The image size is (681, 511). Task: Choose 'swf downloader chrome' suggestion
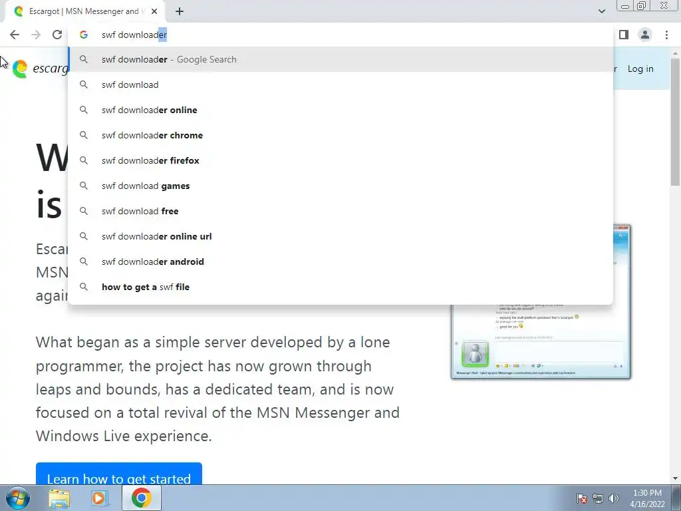(x=340, y=135)
